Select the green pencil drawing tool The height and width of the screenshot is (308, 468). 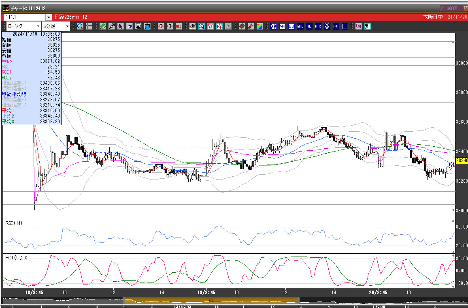coord(103,26)
